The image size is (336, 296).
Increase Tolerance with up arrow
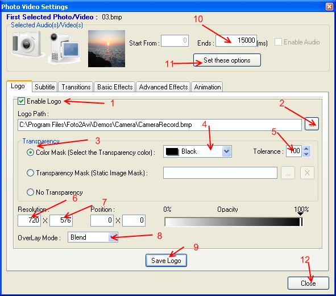click(306, 149)
